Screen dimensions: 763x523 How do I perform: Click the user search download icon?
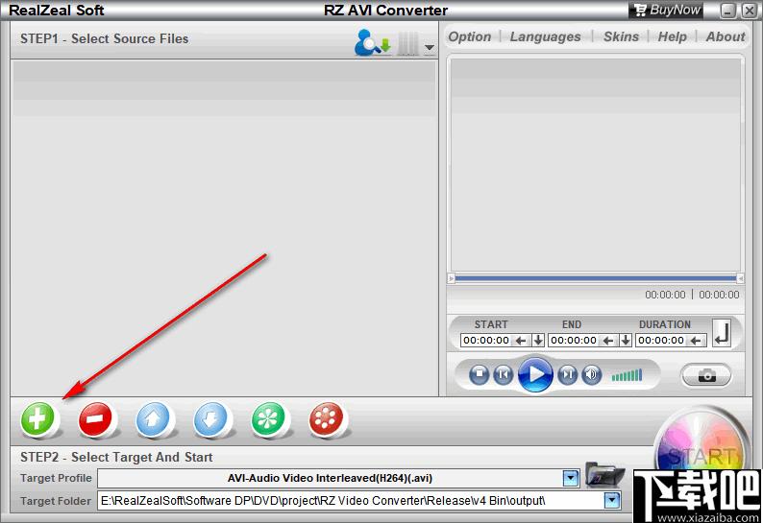pos(372,42)
